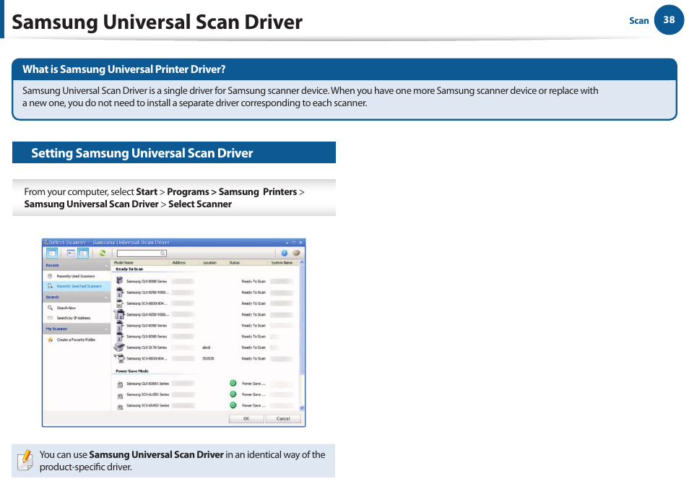Click the 'Ready To Scan' group header

[x=129, y=269]
